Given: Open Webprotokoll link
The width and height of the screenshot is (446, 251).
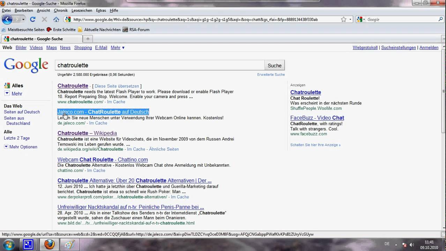Looking at the screenshot, I should pyautogui.click(x=365, y=47).
